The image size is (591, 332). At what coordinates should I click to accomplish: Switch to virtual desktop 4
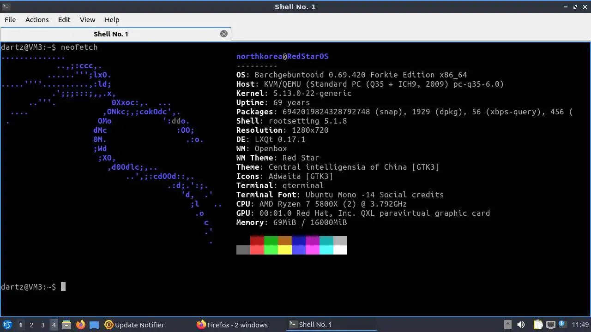tap(54, 325)
